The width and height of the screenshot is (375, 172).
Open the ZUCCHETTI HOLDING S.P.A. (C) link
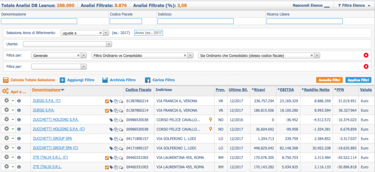(x=59, y=129)
